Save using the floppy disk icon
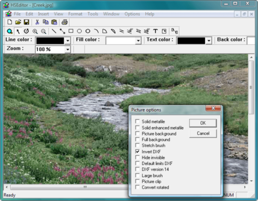Screen dimensions: 258x201 tap(26, 22)
